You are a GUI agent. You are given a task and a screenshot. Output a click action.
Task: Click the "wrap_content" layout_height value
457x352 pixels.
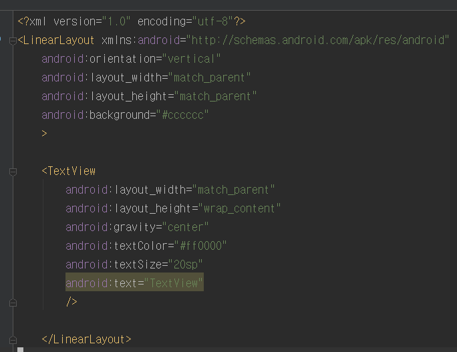coord(239,208)
